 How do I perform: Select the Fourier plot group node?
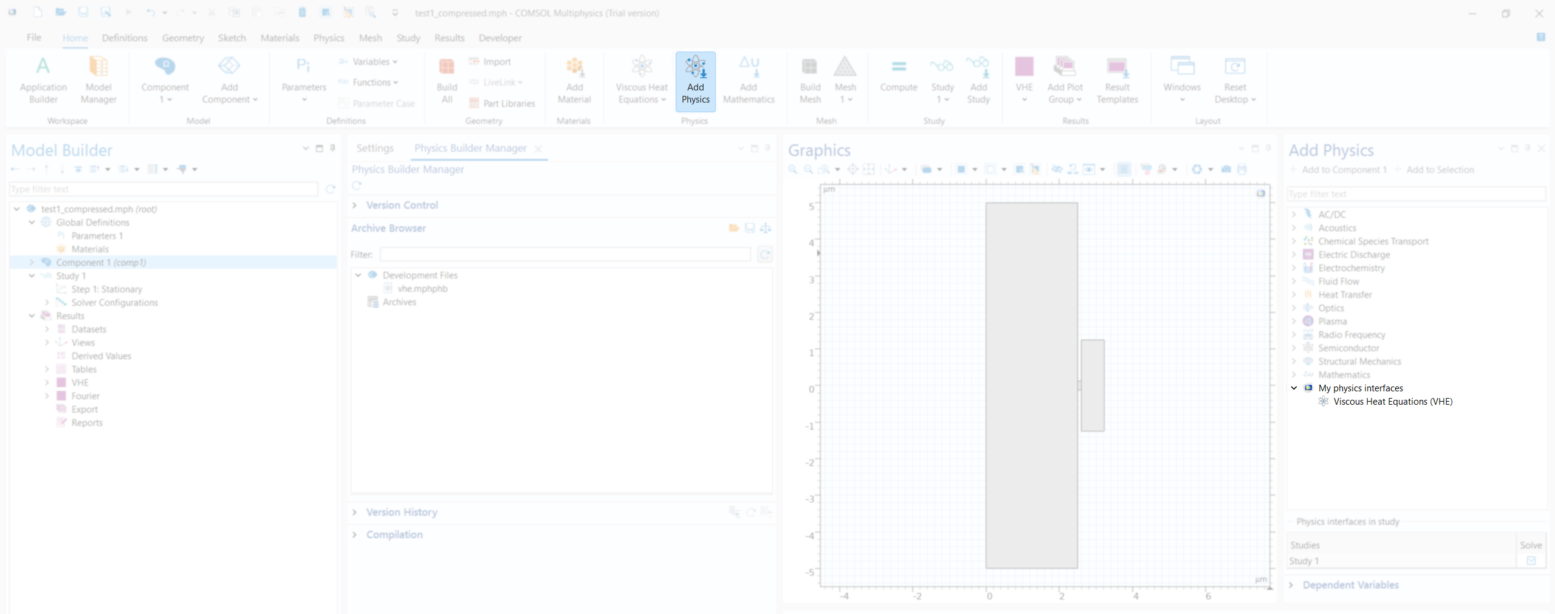click(85, 396)
